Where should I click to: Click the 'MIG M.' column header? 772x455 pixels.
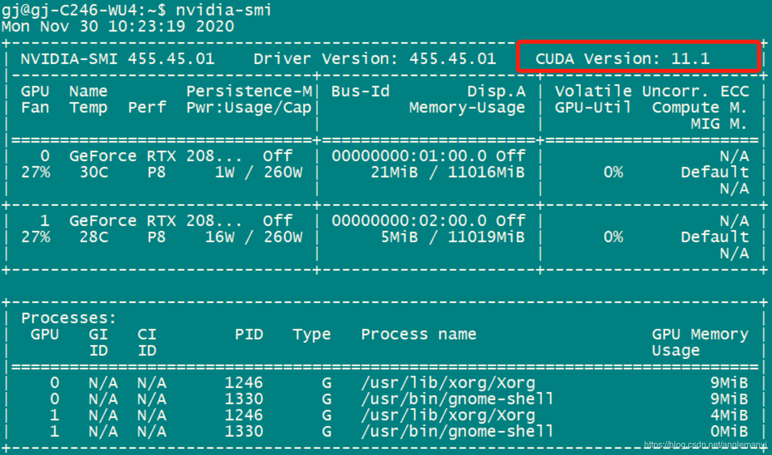720,123
